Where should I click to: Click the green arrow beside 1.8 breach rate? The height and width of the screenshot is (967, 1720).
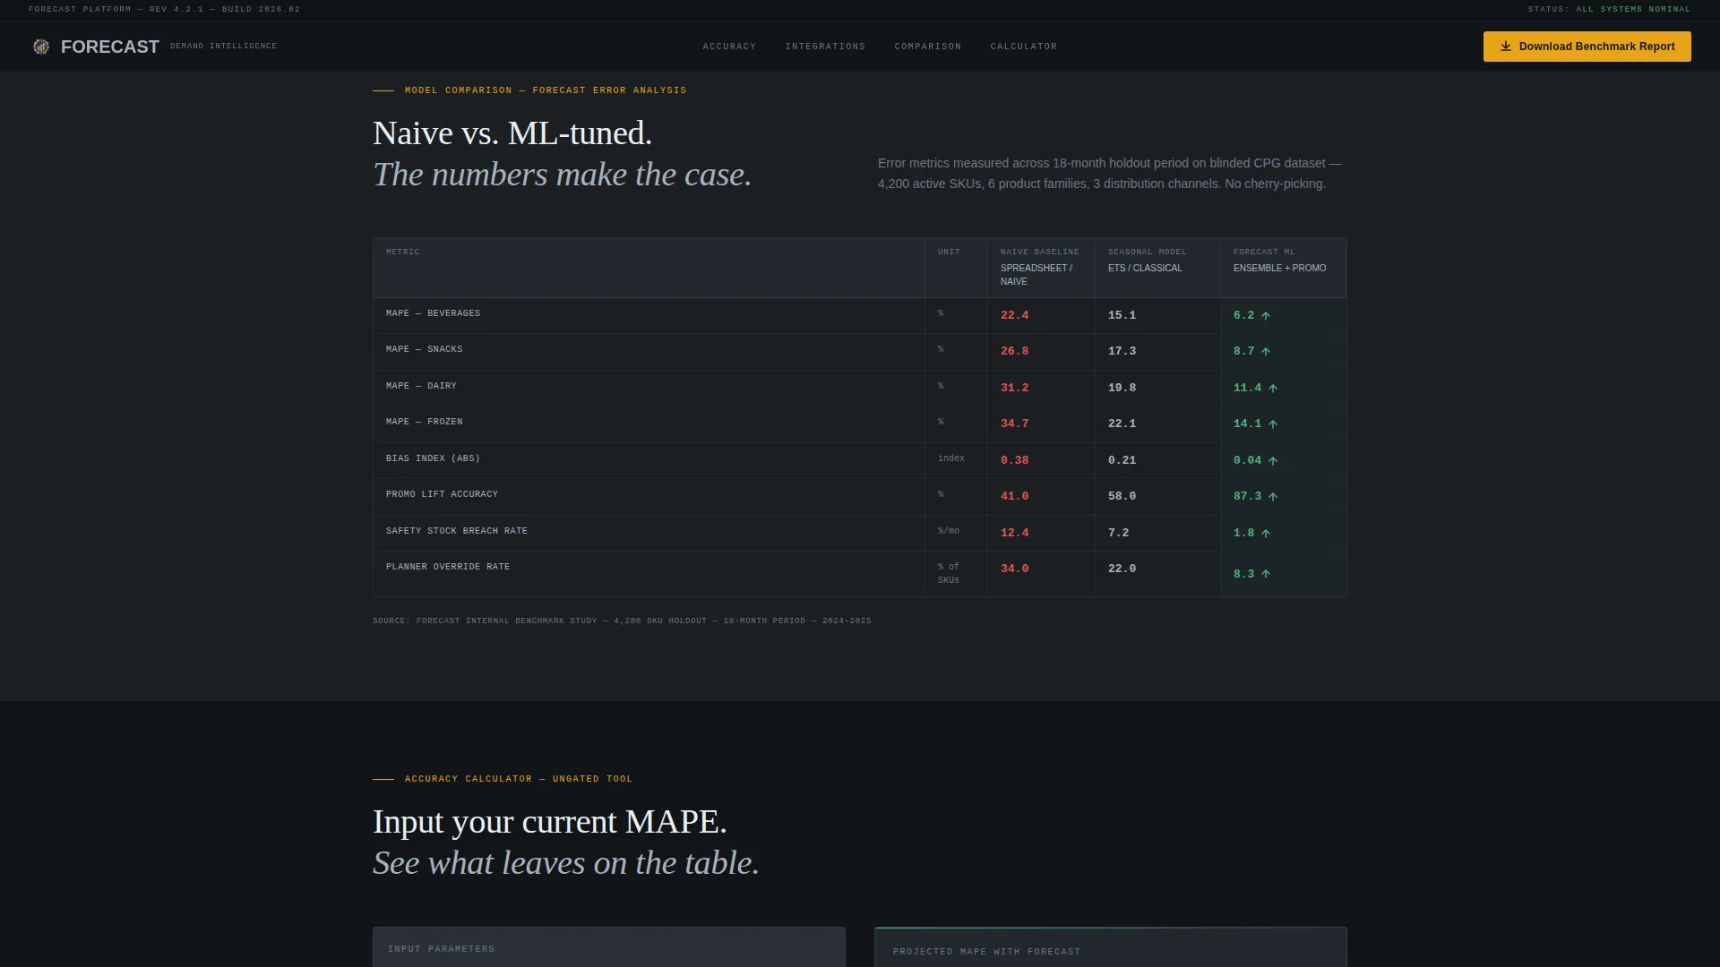click(x=1266, y=534)
